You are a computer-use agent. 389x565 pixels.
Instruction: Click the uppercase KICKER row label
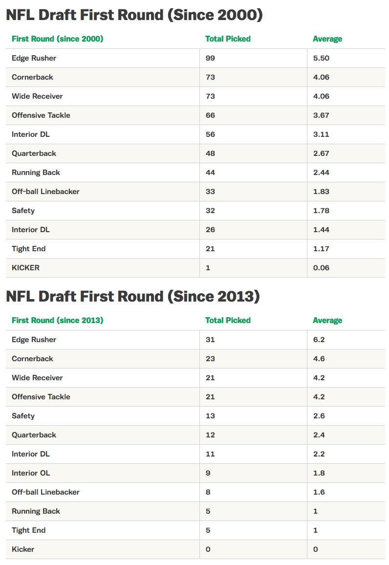25,267
